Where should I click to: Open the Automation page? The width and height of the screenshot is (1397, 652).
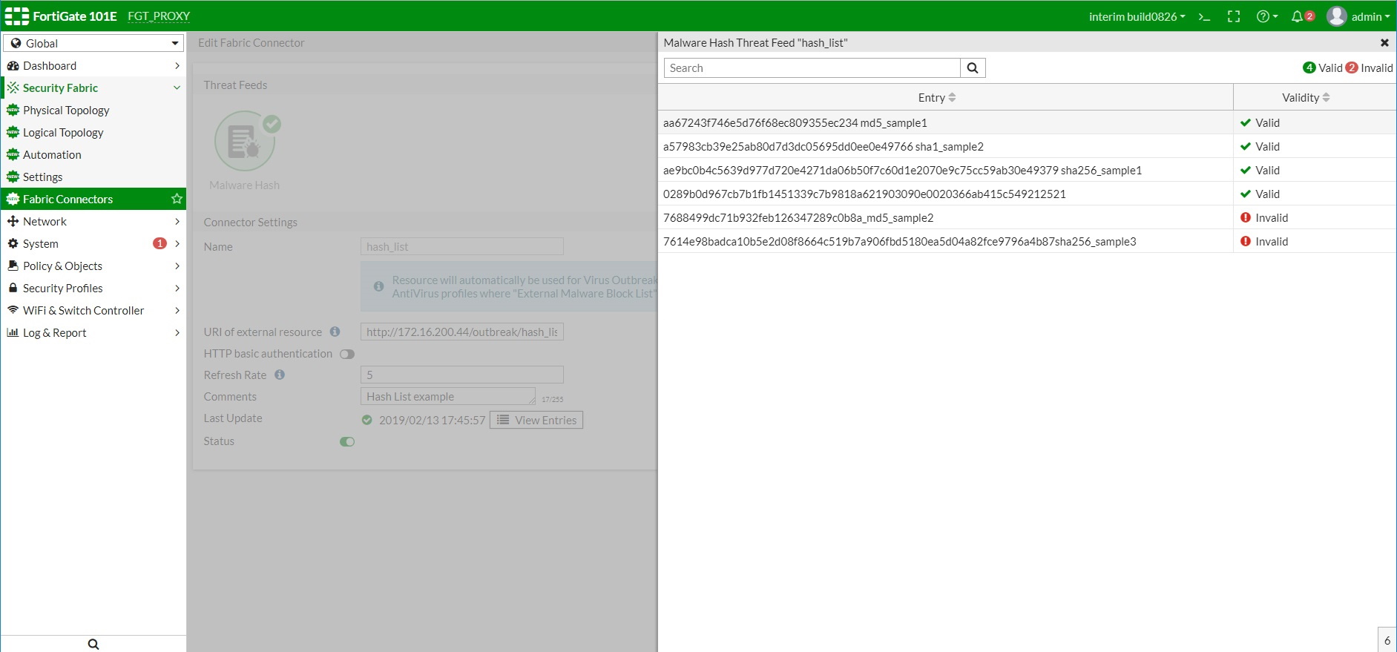(x=52, y=154)
